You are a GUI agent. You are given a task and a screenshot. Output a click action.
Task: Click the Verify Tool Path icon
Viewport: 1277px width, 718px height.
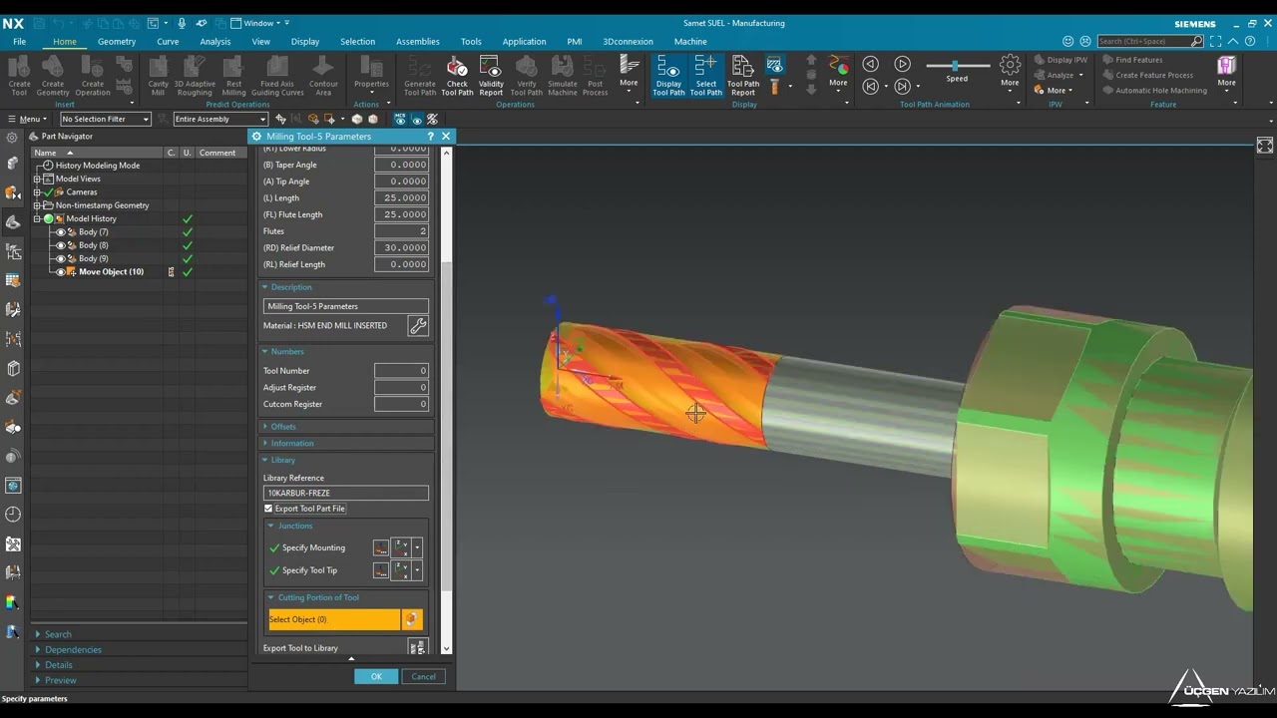tap(527, 76)
